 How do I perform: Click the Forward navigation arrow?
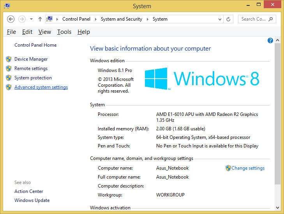(x=22, y=19)
